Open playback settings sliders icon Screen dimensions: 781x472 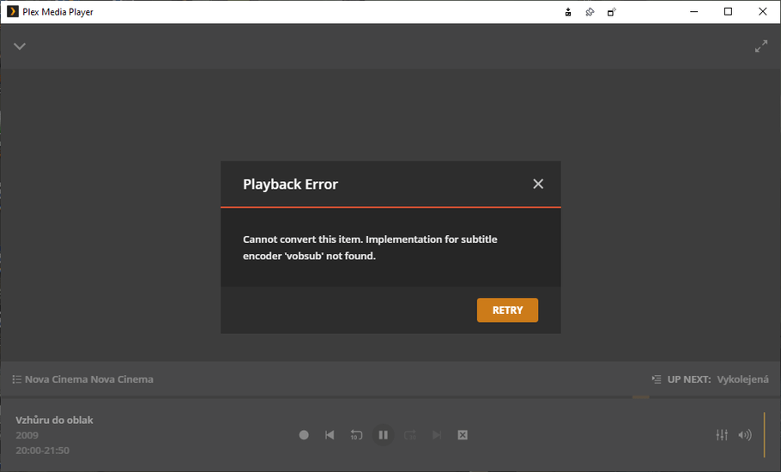(722, 435)
